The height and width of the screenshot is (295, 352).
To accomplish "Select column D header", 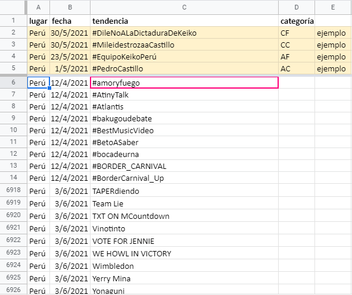I will 297,7.
